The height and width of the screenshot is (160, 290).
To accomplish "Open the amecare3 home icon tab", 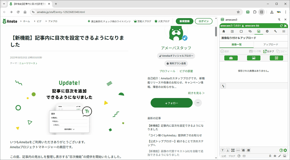I will tap(224, 31).
